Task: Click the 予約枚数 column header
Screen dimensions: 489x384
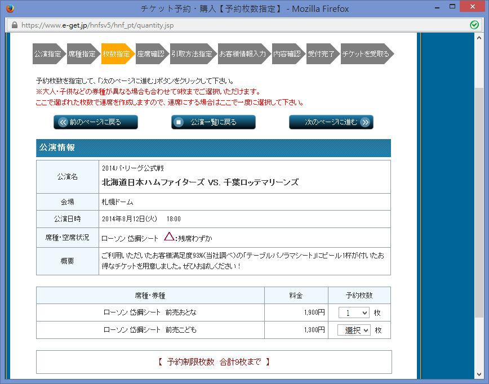Action: (x=359, y=296)
